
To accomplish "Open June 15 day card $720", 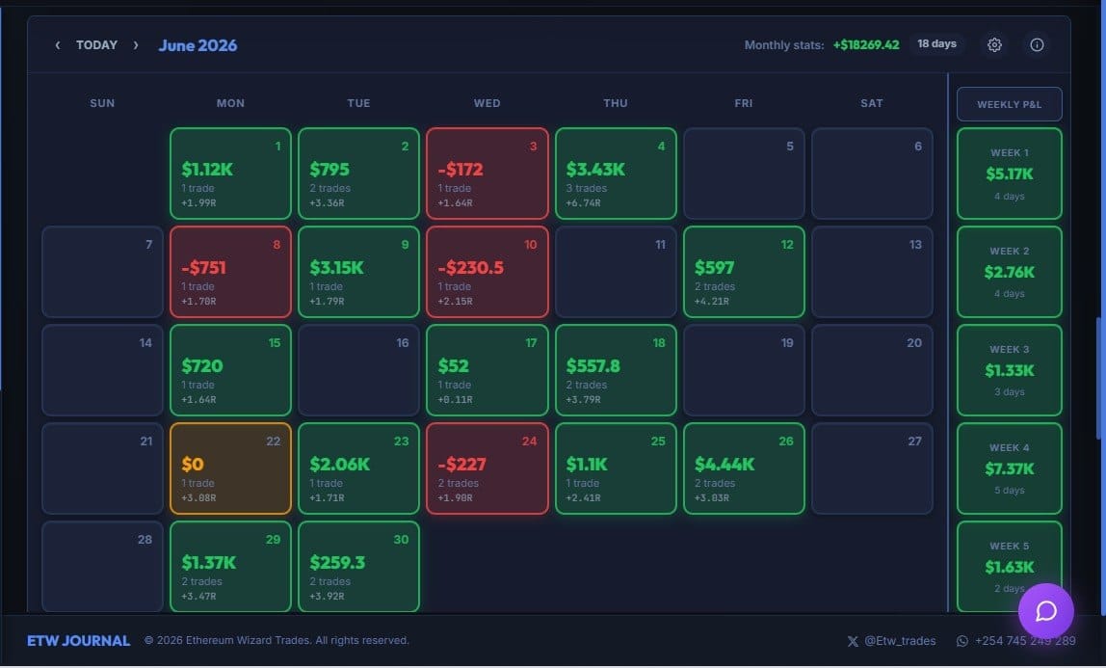I will click(x=230, y=370).
